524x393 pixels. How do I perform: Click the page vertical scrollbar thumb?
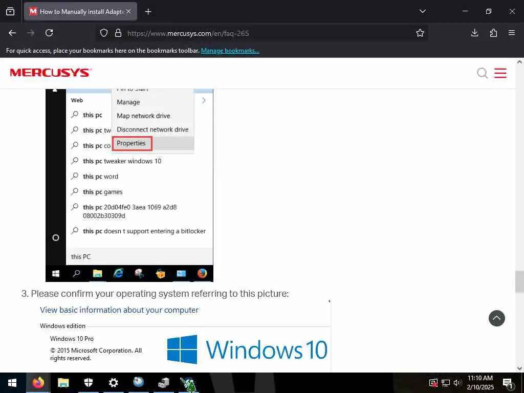519,282
